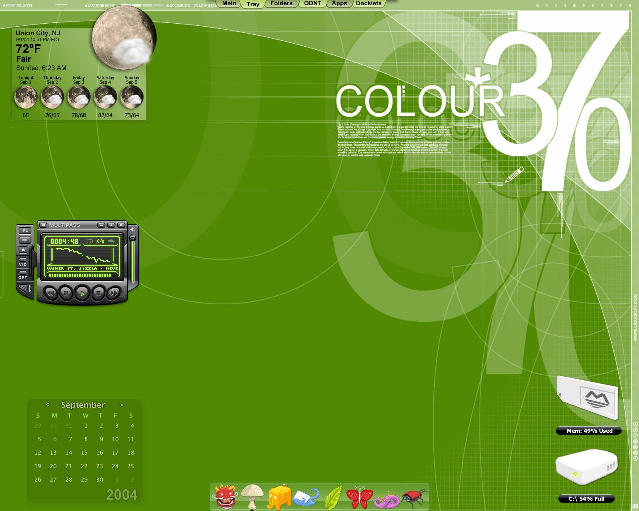Click the Sunday Sep 5 forecast icon
The height and width of the screenshot is (511, 639).
[132, 97]
